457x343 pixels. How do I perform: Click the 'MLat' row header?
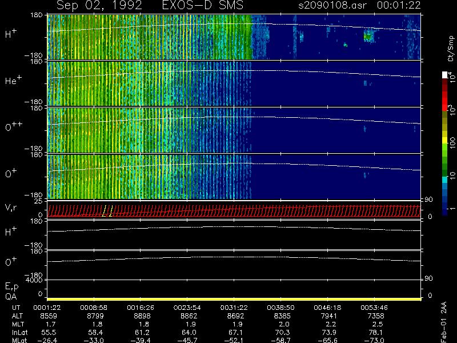[x=19, y=340]
